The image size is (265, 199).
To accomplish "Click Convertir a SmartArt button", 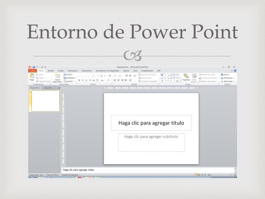I will [x=148, y=81].
